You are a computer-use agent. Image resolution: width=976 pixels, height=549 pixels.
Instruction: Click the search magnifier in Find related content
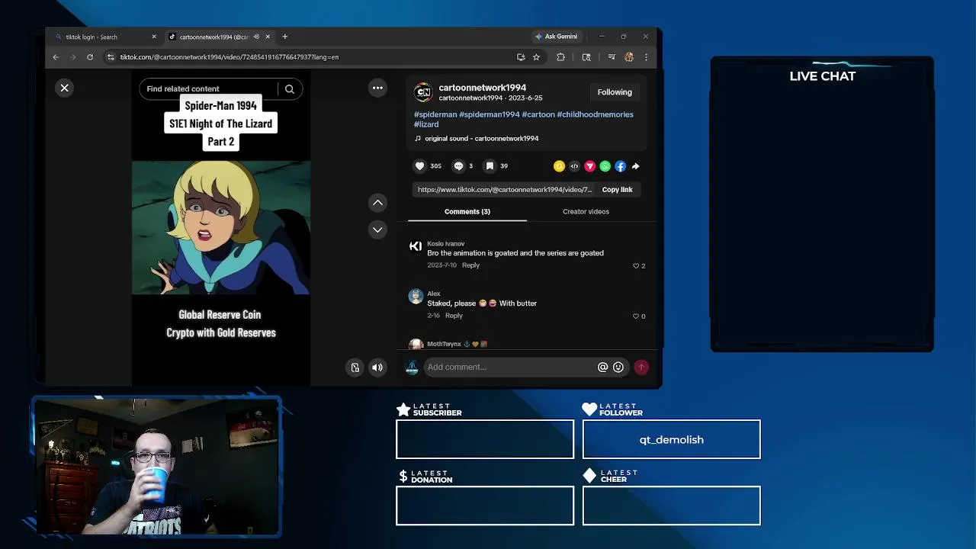(x=290, y=89)
